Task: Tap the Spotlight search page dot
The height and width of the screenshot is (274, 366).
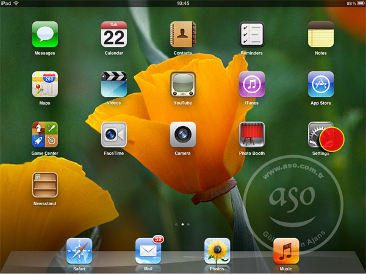Action: point(176,225)
